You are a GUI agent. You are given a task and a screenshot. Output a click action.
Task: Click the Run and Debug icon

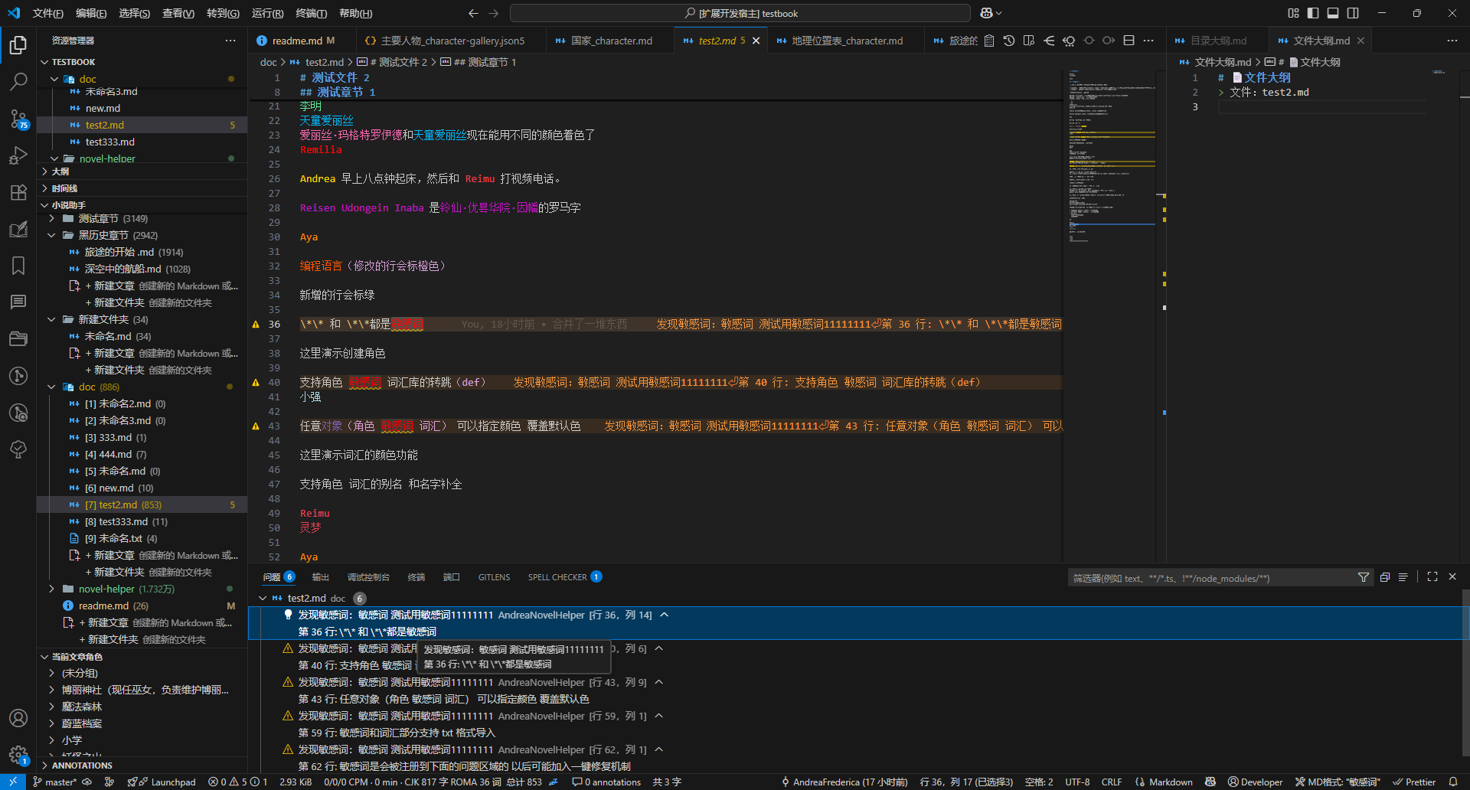pyautogui.click(x=18, y=155)
